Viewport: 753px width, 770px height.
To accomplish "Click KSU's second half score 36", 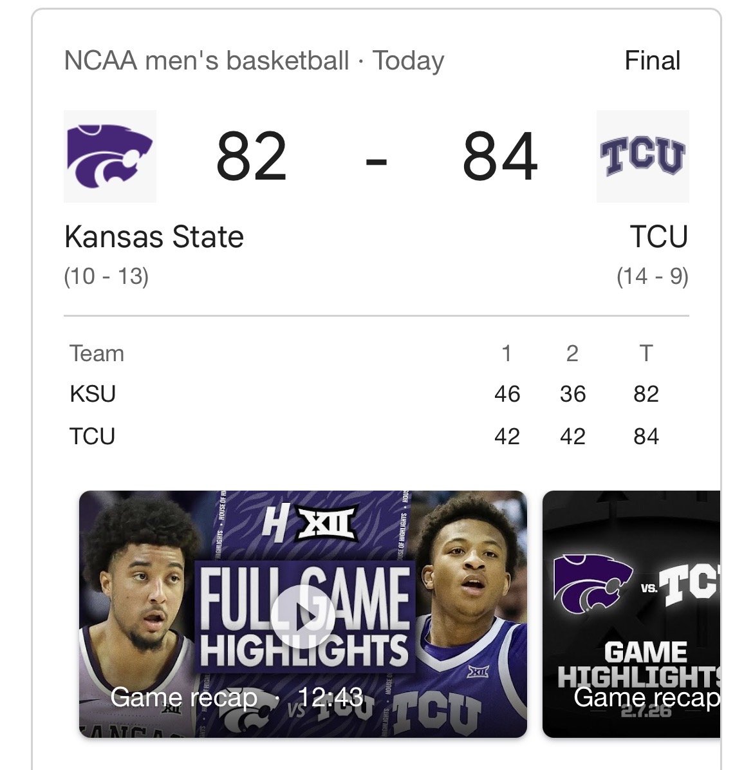I will click(573, 394).
